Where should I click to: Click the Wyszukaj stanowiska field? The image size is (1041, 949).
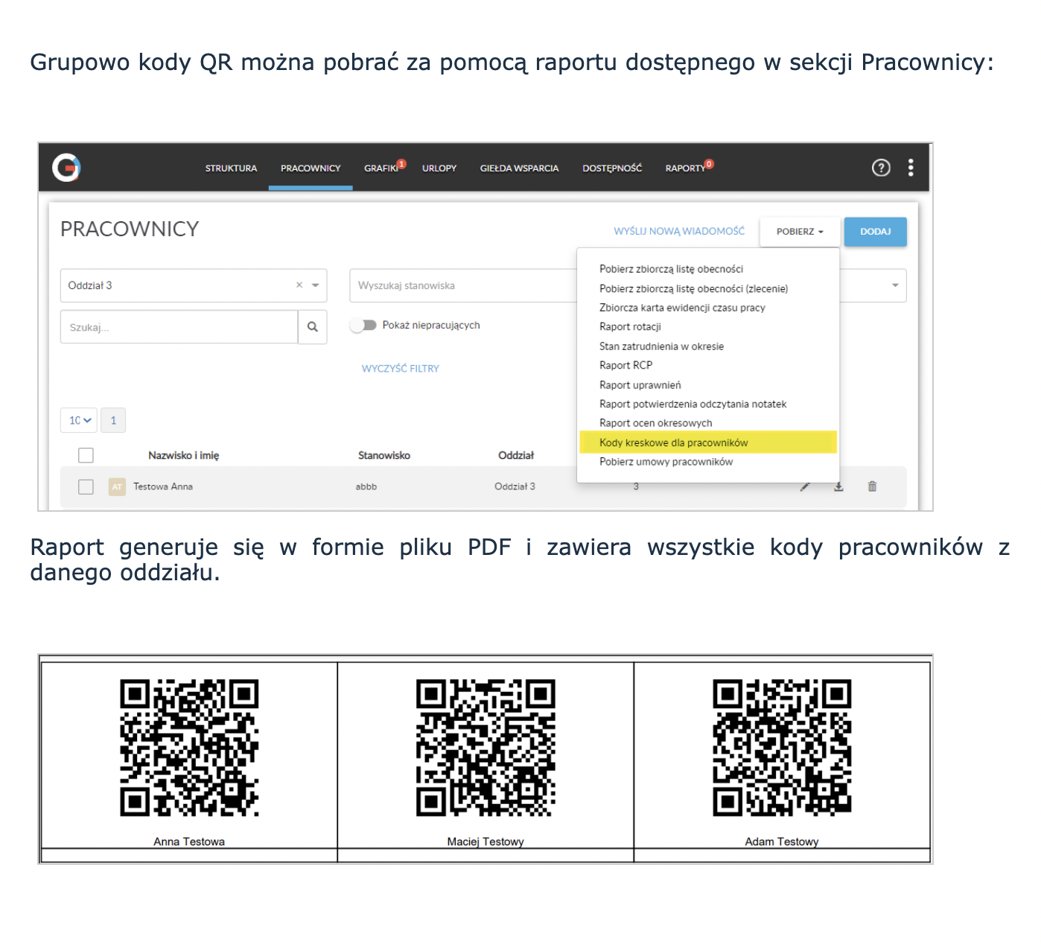pos(463,285)
